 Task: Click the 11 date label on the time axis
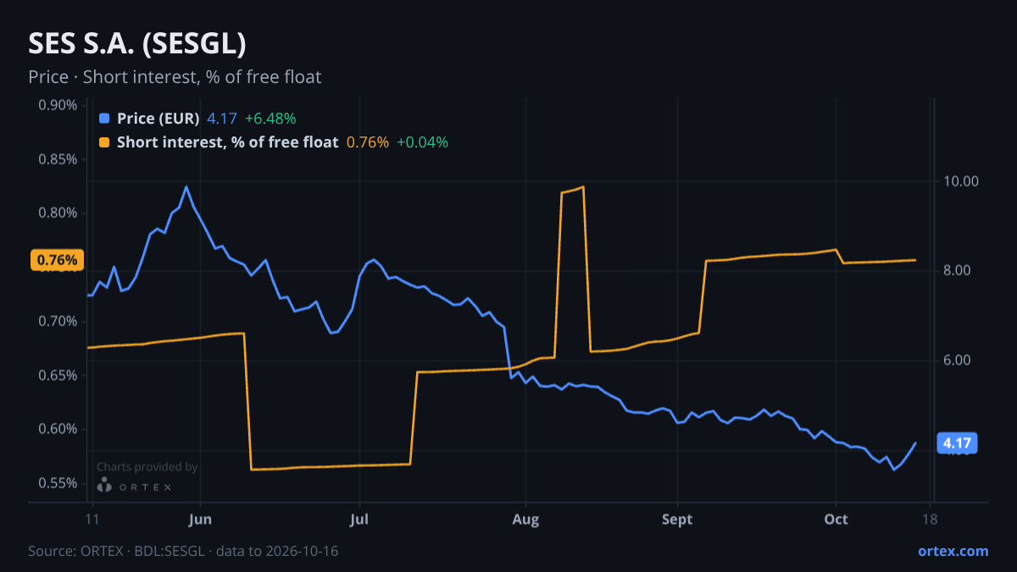pos(92,519)
